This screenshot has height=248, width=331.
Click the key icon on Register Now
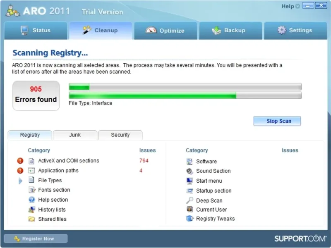click(17, 238)
